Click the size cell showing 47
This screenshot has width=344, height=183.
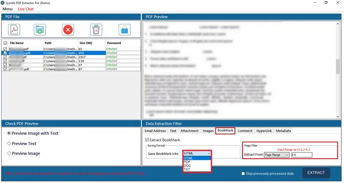coord(92,65)
